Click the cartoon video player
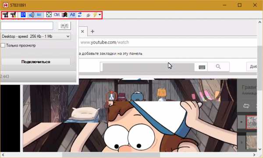 tap(130, 115)
